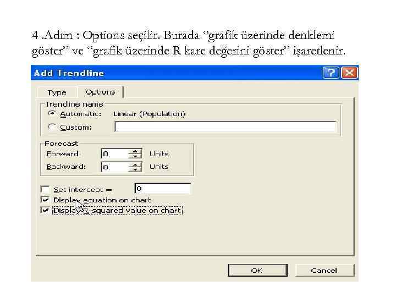Click the Linear (Population) automatic name text

tap(149, 114)
